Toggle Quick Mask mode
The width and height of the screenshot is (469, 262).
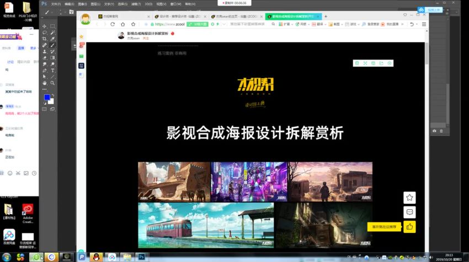click(x=44, y=109)
